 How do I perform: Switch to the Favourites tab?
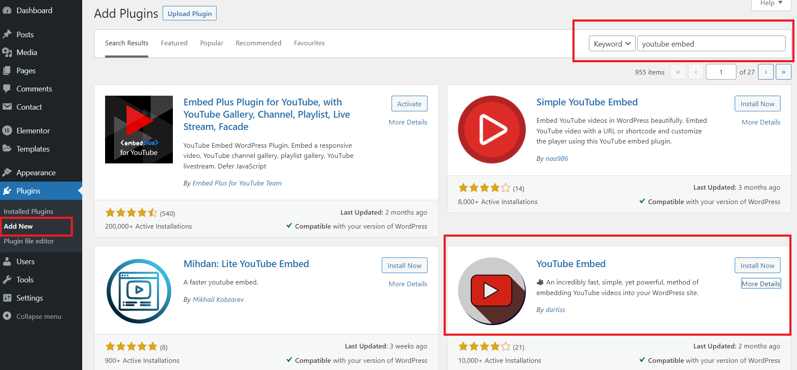pyautogui.click(x=309, y=43)
